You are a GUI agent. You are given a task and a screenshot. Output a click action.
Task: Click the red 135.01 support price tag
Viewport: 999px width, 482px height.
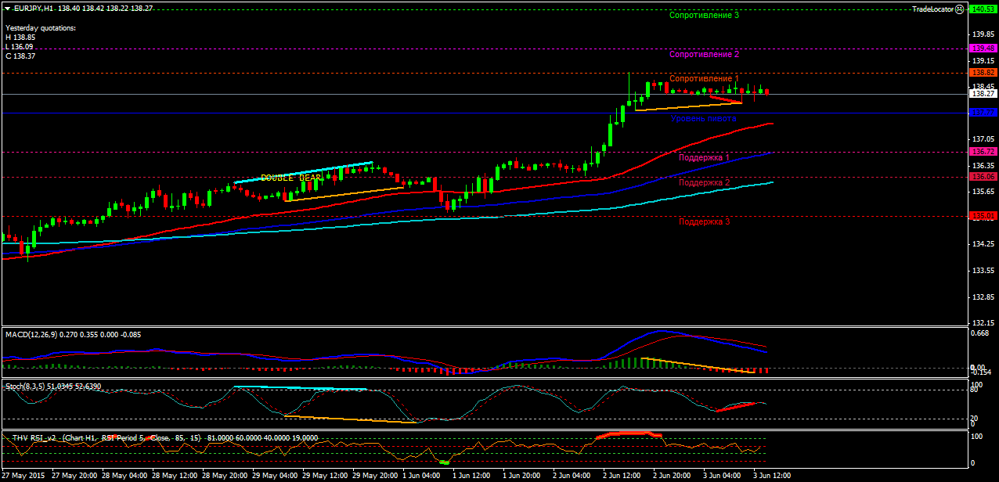[982, 215]
